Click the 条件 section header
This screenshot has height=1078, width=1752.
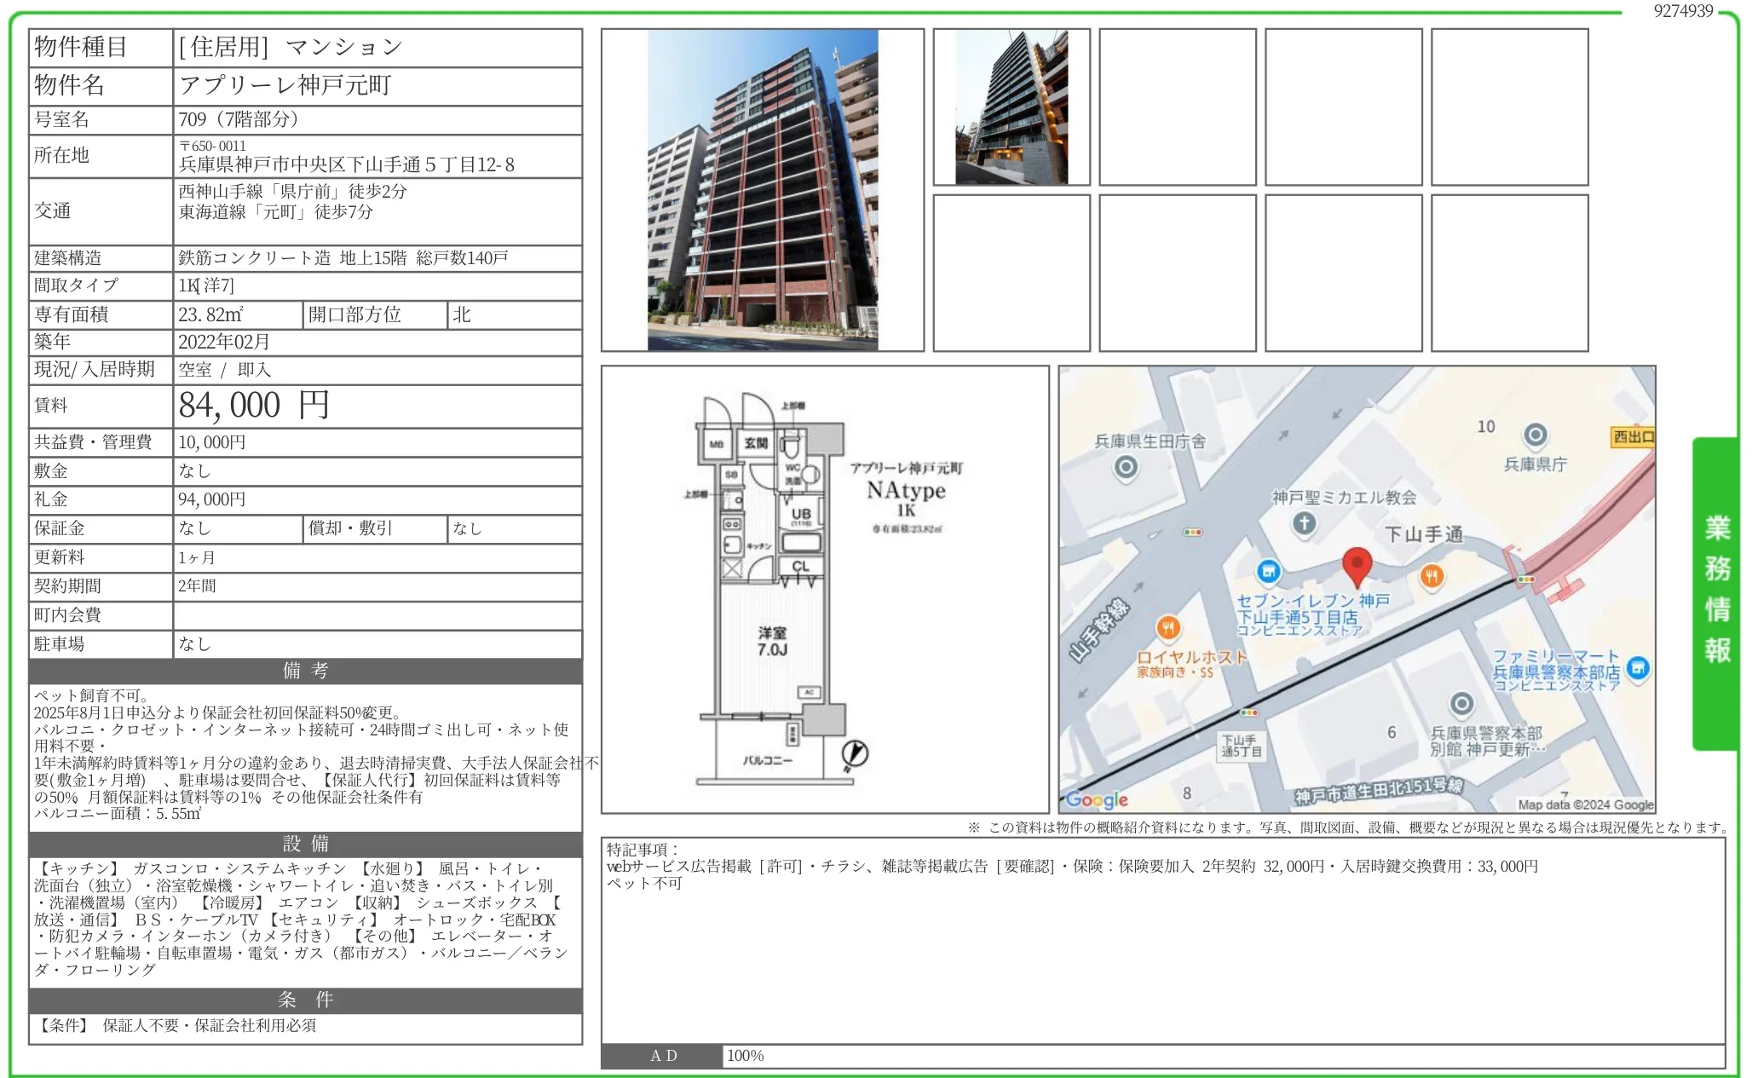click(306, 1000)
